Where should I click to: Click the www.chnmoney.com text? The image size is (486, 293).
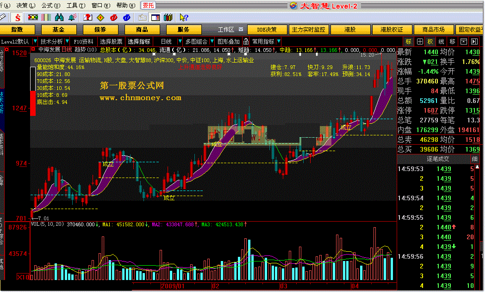[140, 98]
